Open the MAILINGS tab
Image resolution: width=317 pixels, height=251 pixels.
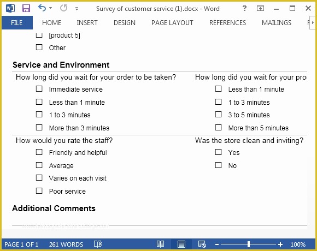coord(277,23)
